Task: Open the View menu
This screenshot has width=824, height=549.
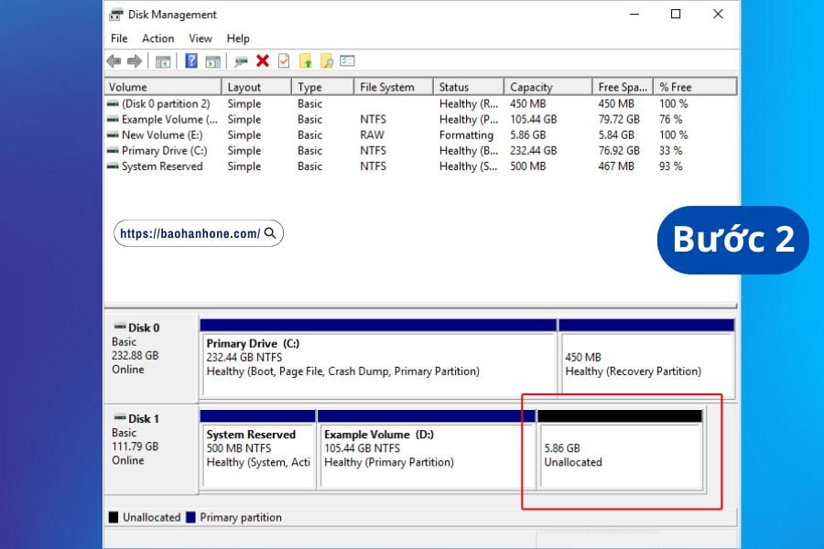Action: pos(201,38)
